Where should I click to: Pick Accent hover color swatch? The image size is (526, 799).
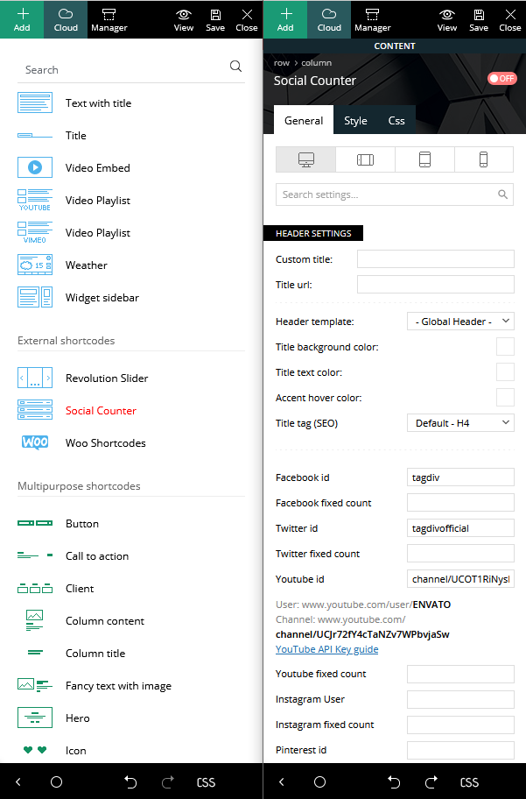tap(505, 398)
